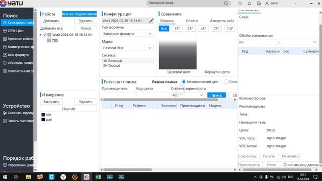Select the 75° angle toggle
322x181 pixels.
(x=216, y=29)
